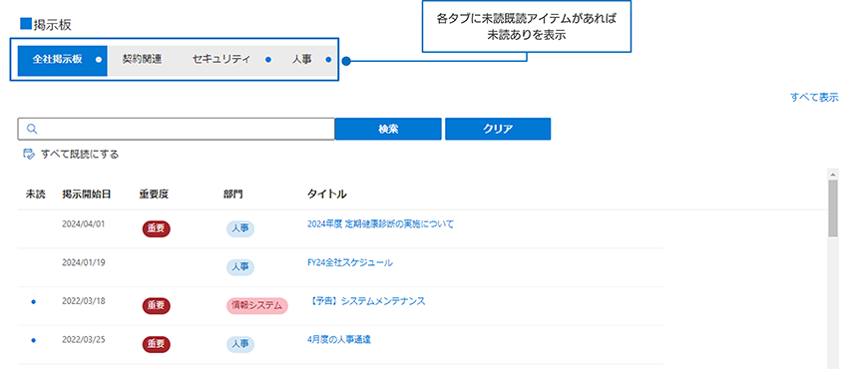The width and height of the screenshot is (848, 369).
Task: Click 重要 badge on 2024/04/01 row
Action: pyautogui.click(x=156, y=228)
